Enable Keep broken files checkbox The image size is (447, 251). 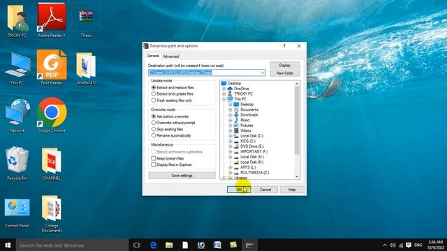(154, 158)
